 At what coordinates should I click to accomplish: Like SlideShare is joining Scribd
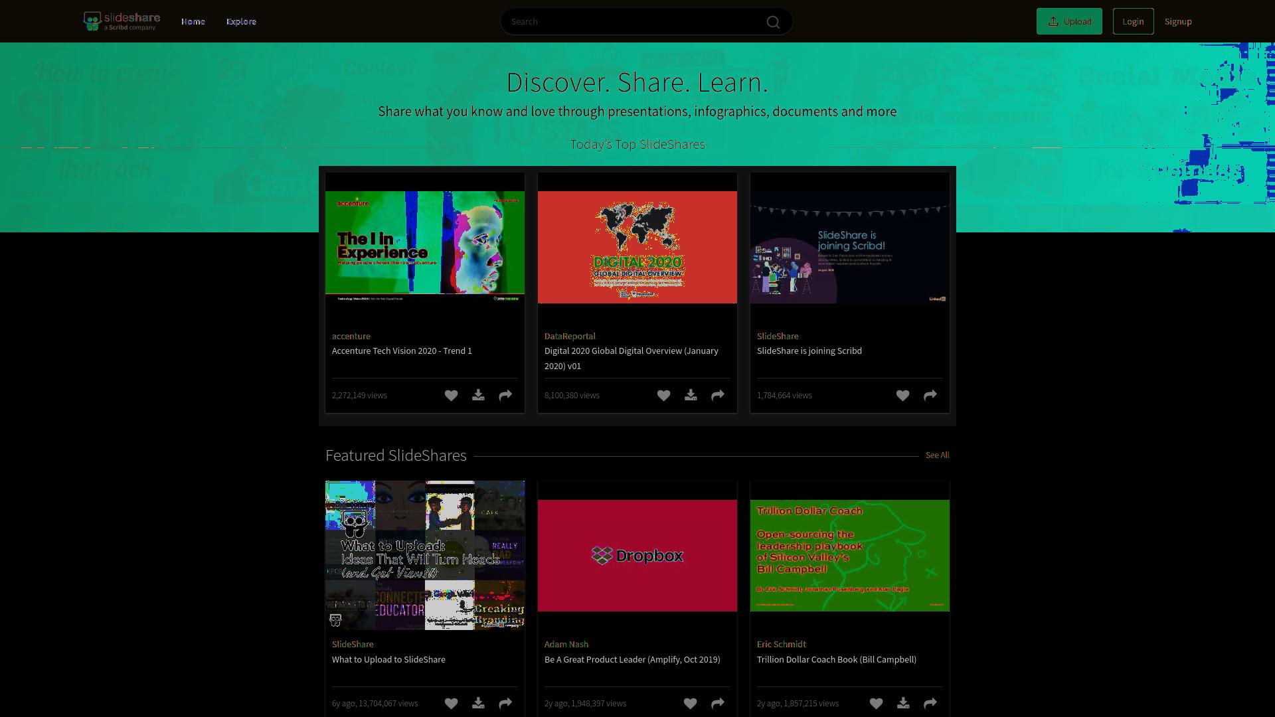point(902,396)
